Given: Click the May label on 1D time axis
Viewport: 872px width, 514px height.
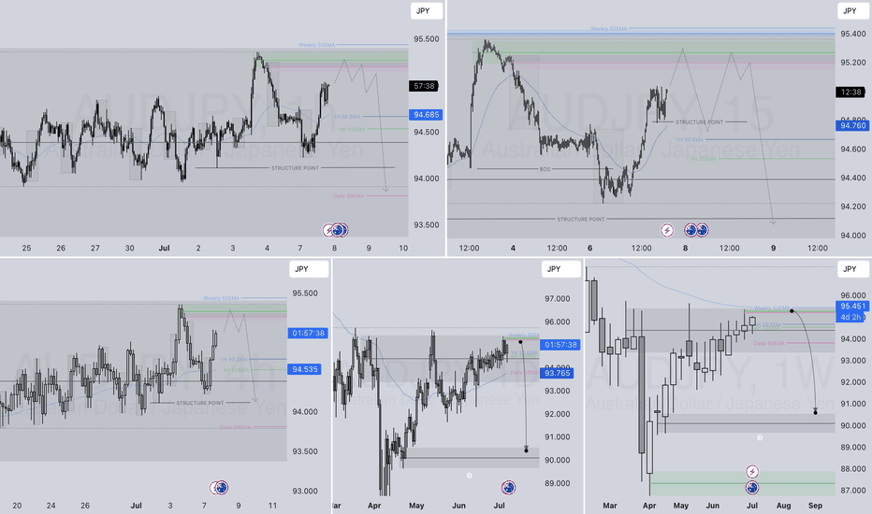Looking at the screenshot, I should tap(416, 506).
